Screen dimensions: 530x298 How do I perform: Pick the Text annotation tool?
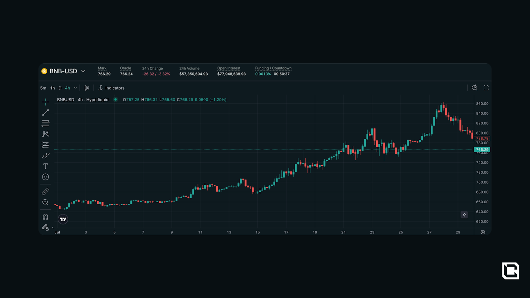pyautogui.click(x=45, y=166)
